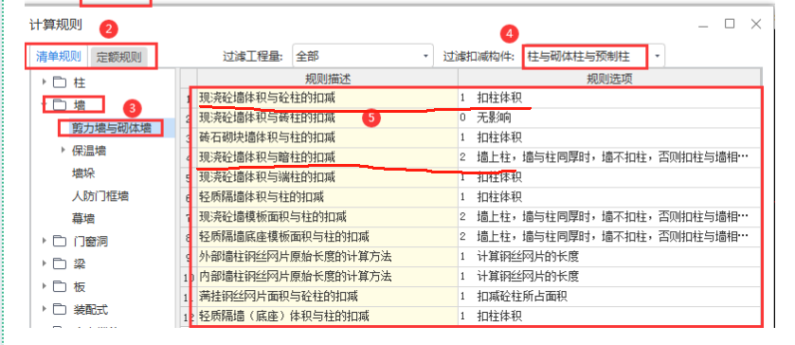The height and width of the screenshot is (345, 795).
Task: Open the 过滤扣减构件 dropdown arrow
Action: (658, 56)
